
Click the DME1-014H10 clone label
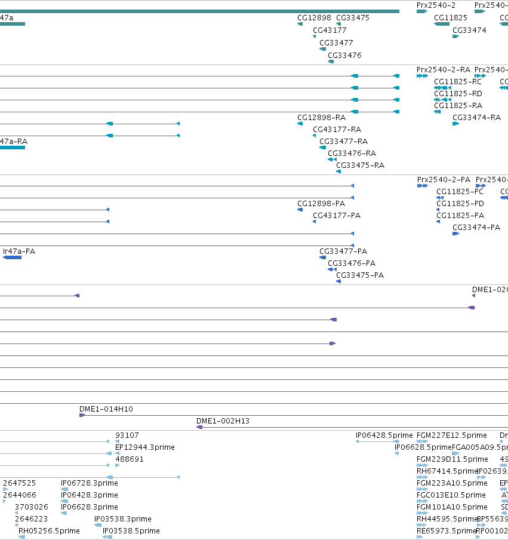(106, 409)
